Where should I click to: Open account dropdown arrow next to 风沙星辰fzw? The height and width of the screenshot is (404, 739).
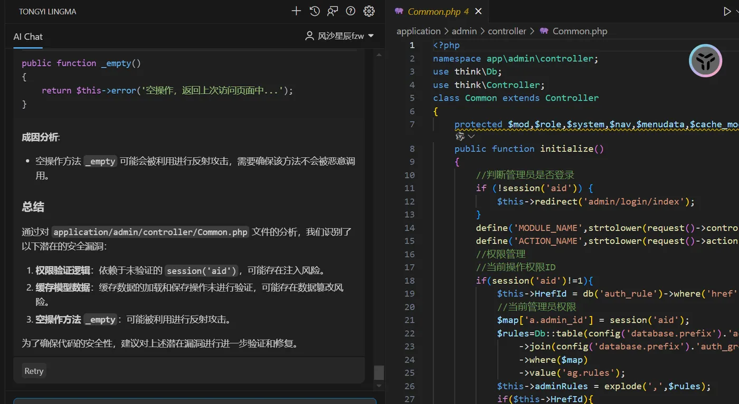click(371, 36)
